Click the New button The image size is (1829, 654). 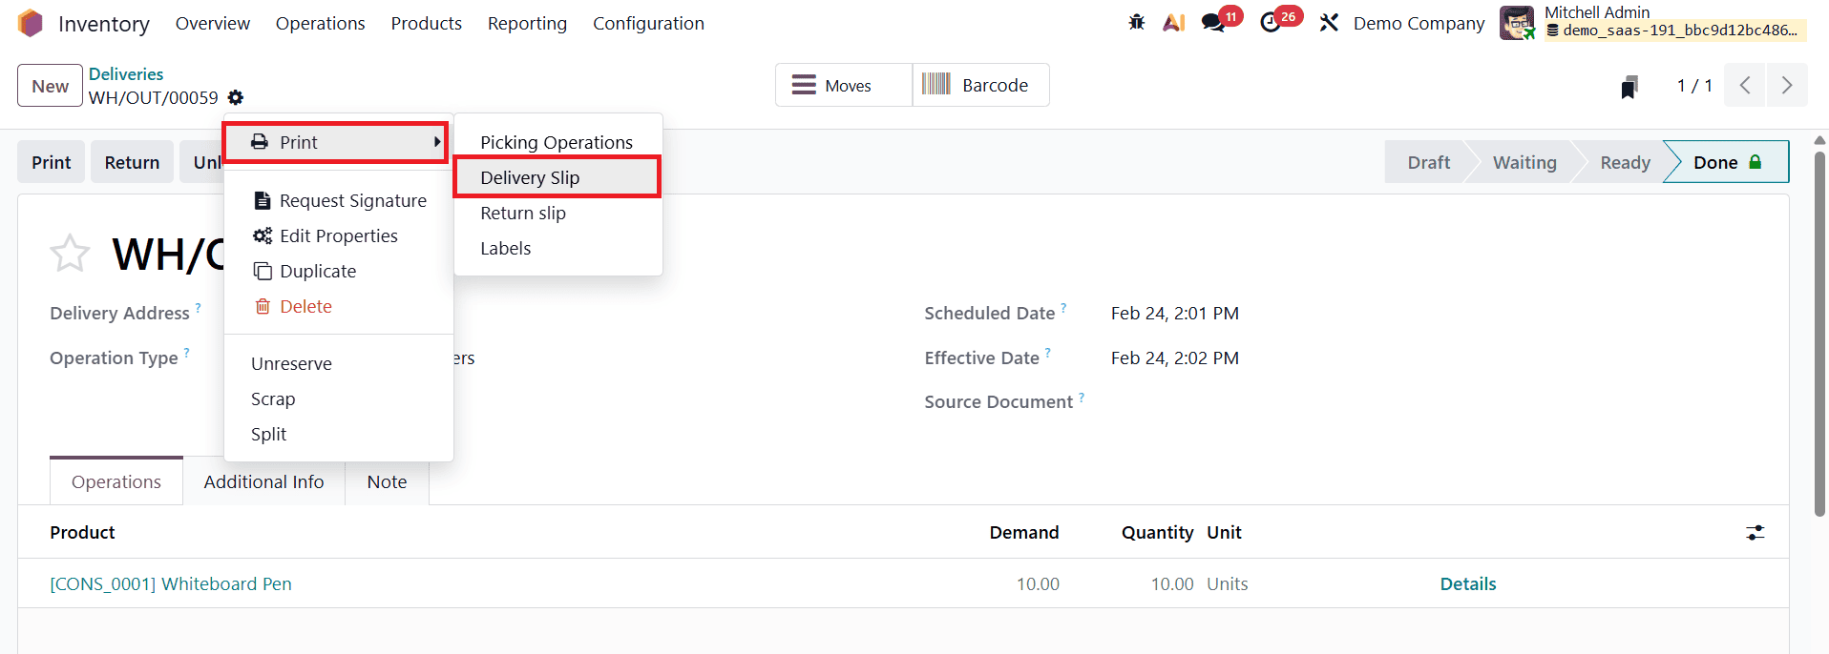point(50,86)
